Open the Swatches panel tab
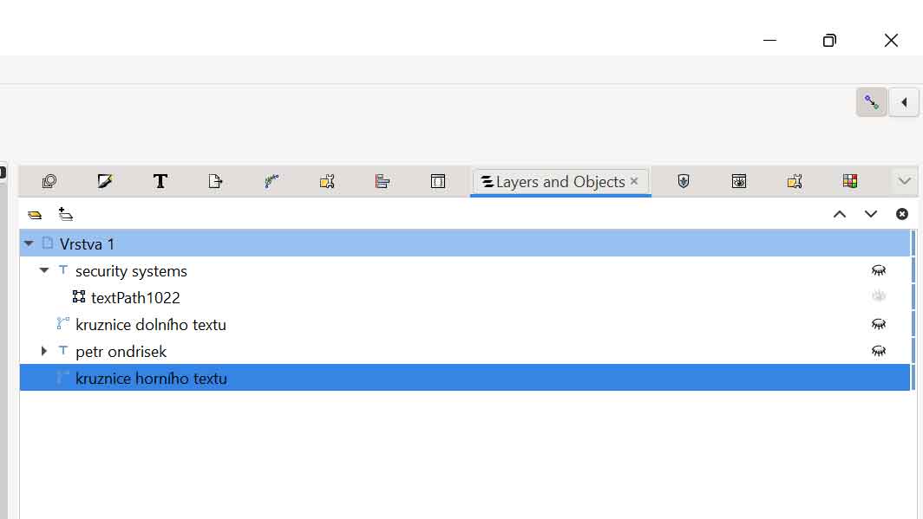 point(850,181)
